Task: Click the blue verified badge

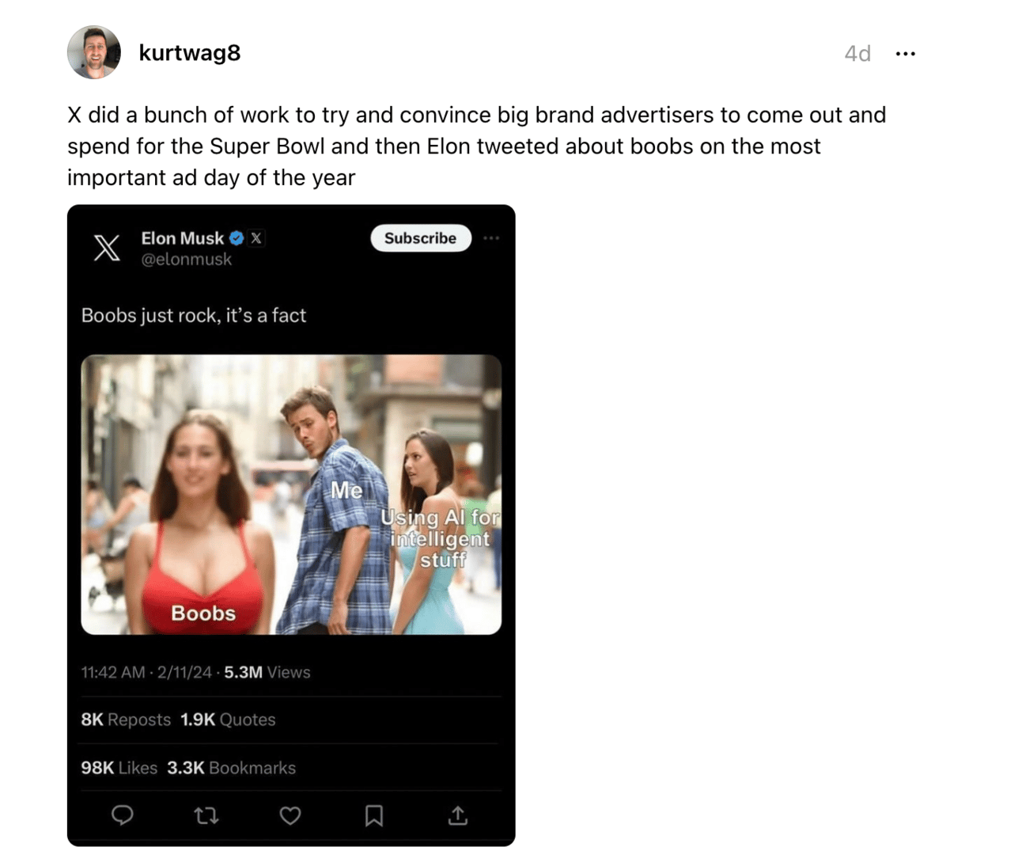Action: [237, 237]
